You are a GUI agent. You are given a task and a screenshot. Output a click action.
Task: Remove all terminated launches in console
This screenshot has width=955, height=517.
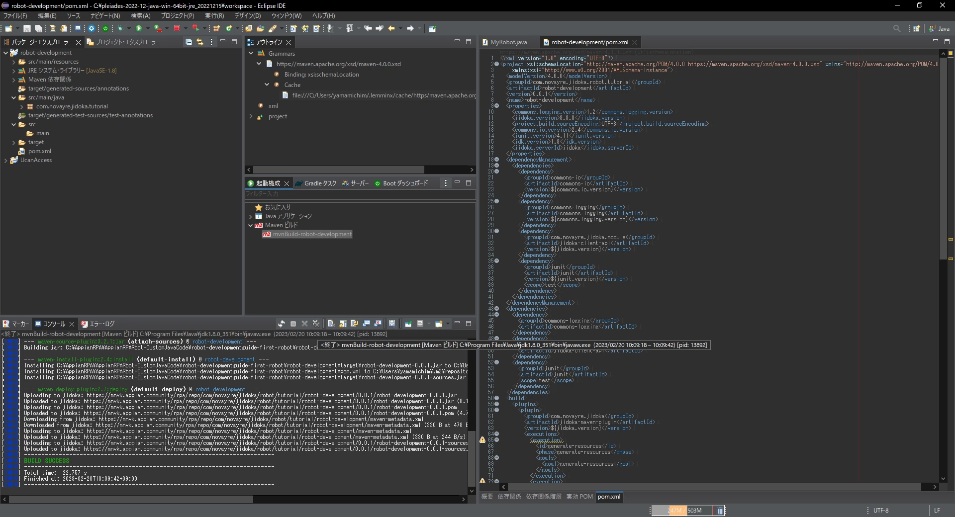click(x=316, y=324)
